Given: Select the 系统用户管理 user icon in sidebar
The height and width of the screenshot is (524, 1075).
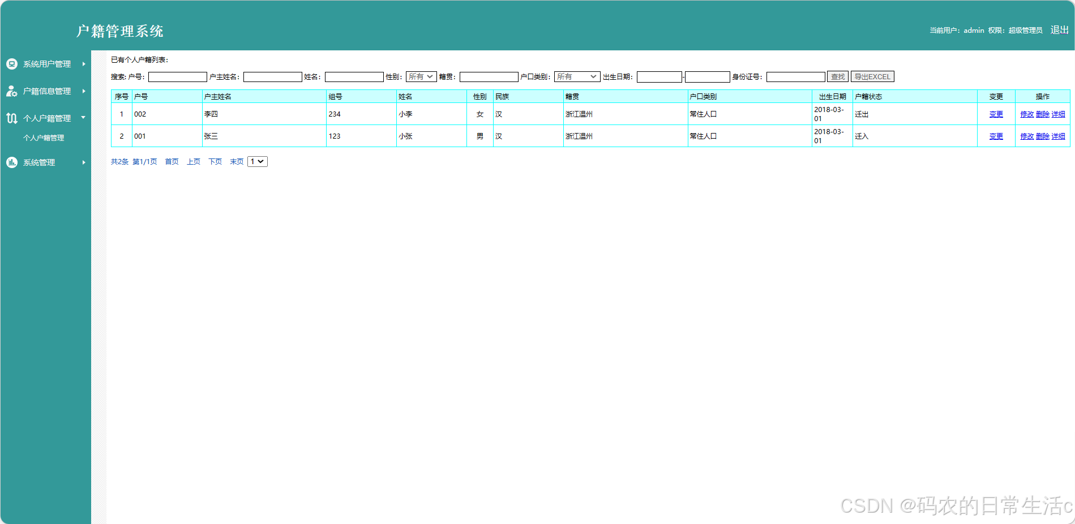Looking at the screenshot, I should coord(11,64).
